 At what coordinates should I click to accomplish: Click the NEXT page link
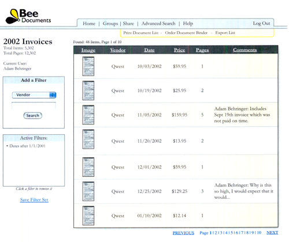(272, 233)
